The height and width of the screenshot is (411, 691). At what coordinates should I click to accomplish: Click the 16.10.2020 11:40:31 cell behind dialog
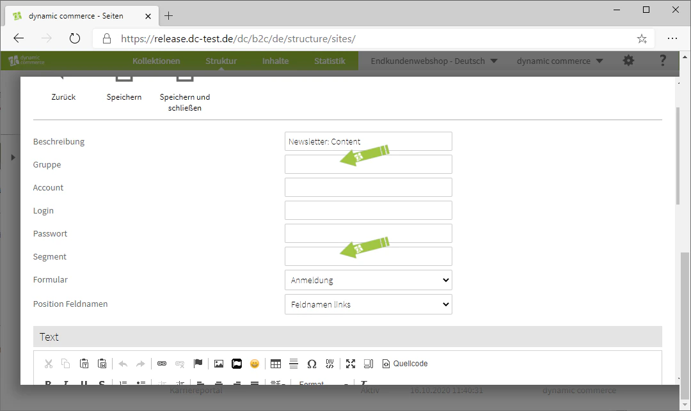click(x=447, y=391)
